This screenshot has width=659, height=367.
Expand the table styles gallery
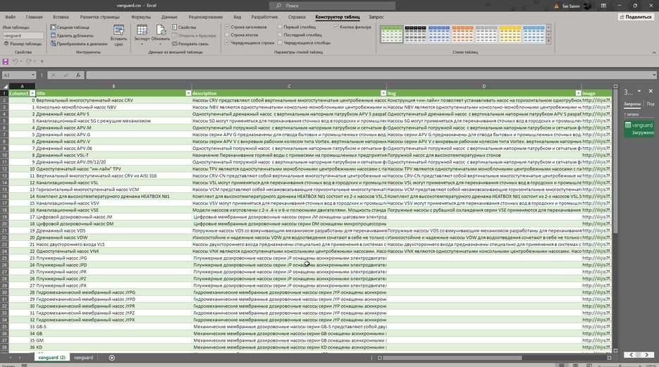click(x=548, y=41)
